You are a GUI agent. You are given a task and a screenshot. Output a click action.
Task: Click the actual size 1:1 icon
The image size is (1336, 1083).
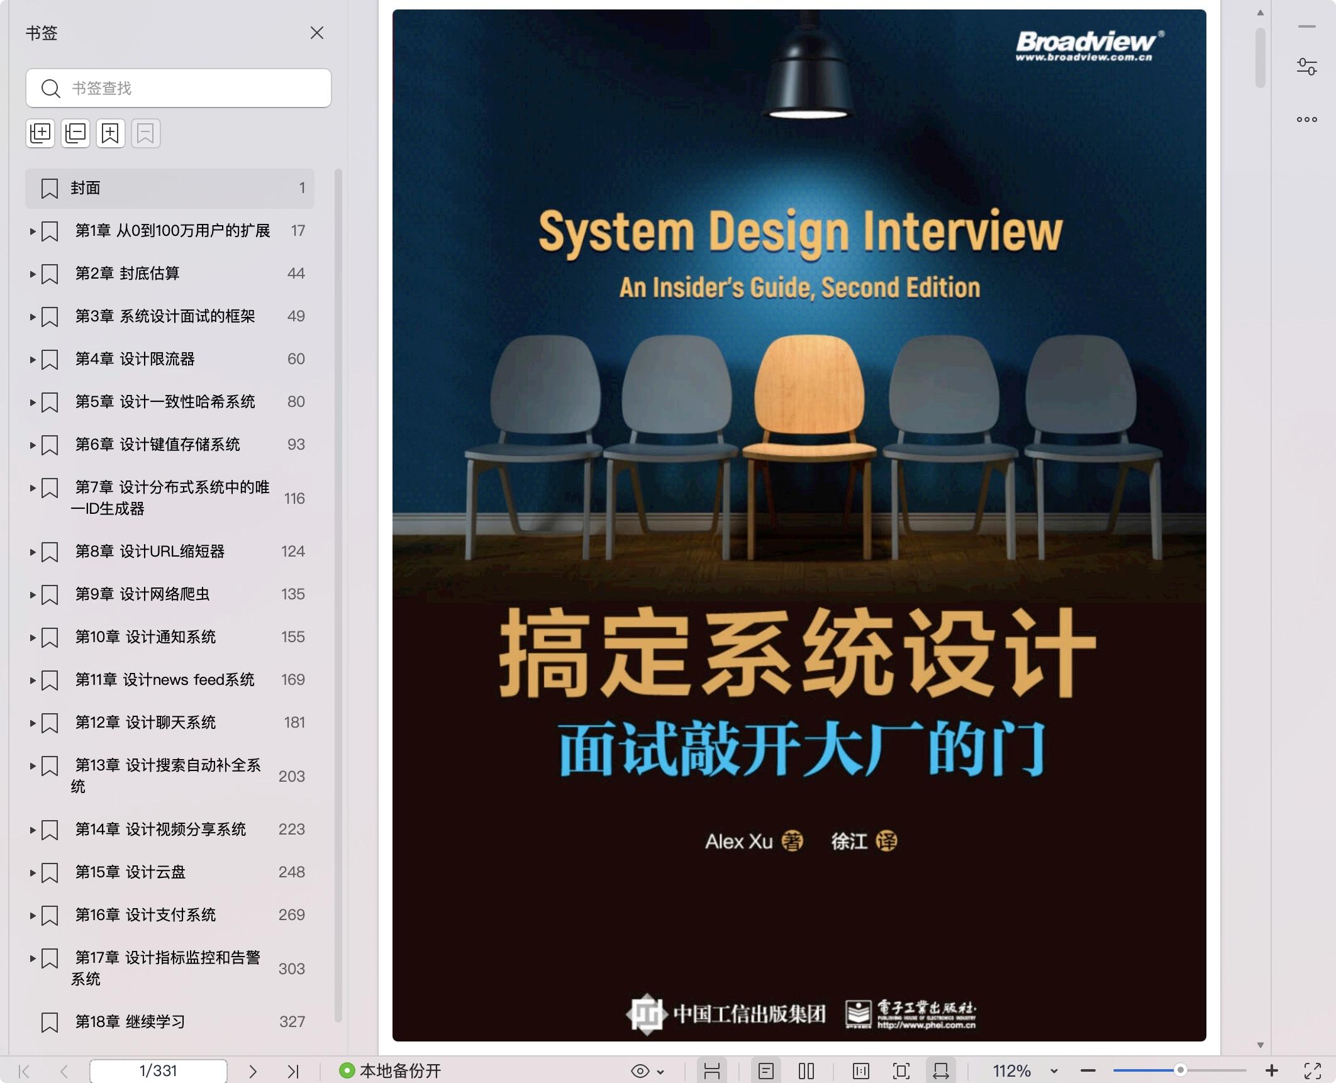point(860,1071)
